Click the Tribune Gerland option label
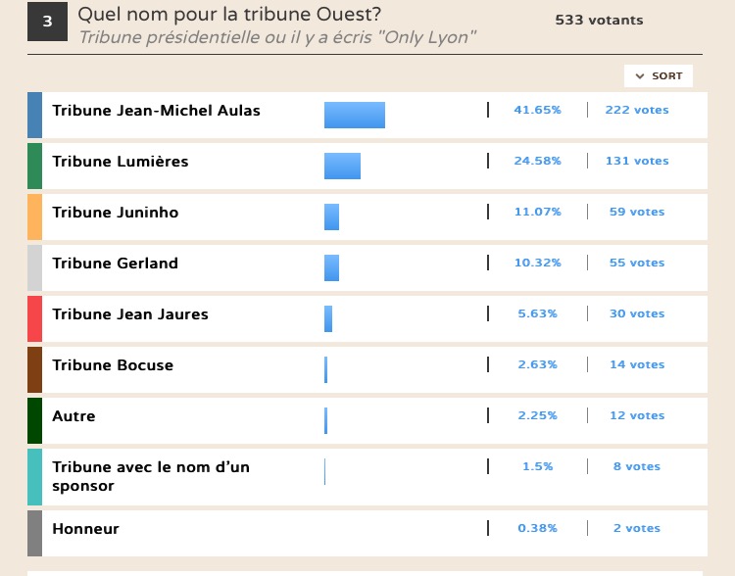735x576 pixels. coord(115,264)
